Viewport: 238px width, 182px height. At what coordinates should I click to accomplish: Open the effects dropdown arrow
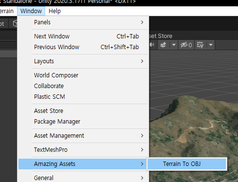[174, 45]
